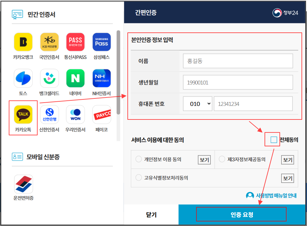This screenshot has height=226, width=307.
Task: Select the 카카오톡 TALK icon
Action: (23, 115)
